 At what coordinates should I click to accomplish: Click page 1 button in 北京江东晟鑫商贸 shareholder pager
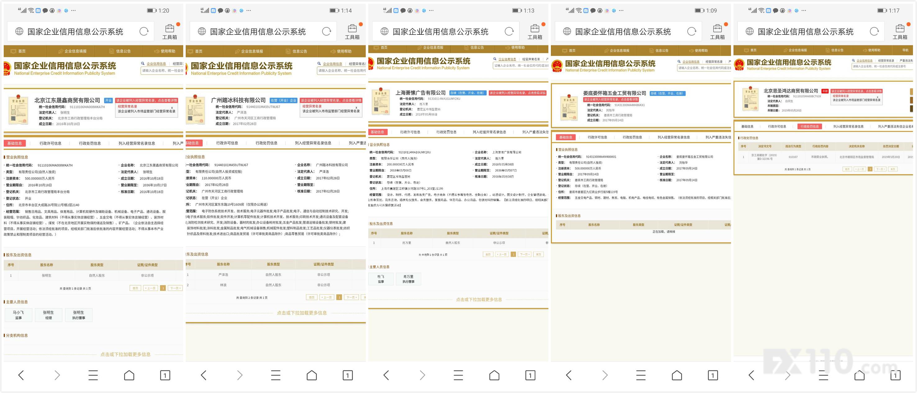[163, 288]
